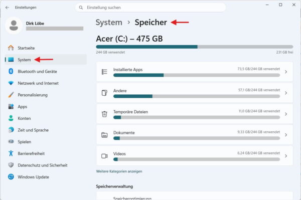The image size is (301, 200).
Task: Click the Speicheroptimierung row
Action: point(195,196)
